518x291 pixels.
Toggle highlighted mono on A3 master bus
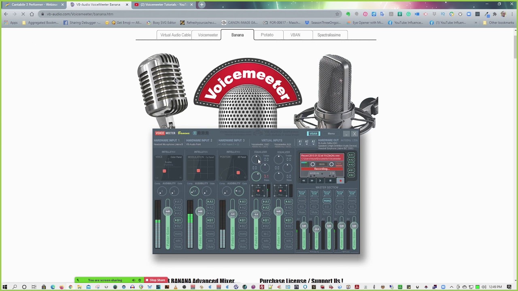click(x=327, y=201)
